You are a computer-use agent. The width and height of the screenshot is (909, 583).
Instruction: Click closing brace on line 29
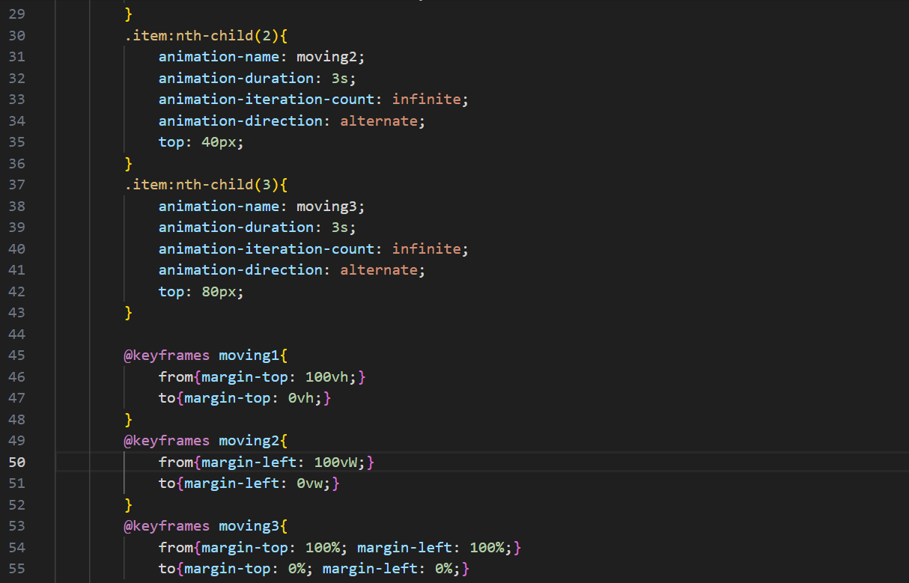click(128, 14)
